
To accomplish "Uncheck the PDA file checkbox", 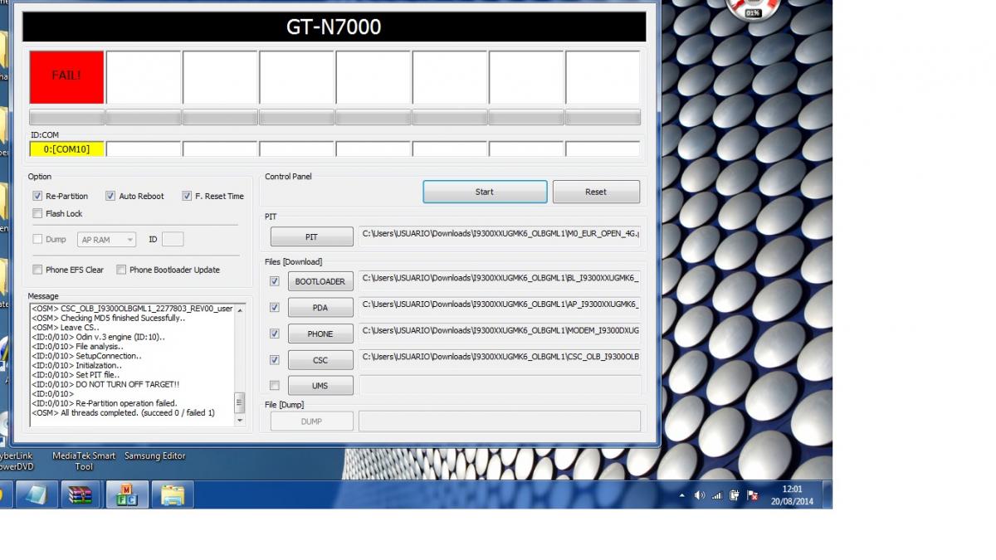I will (x=275, y=308).
